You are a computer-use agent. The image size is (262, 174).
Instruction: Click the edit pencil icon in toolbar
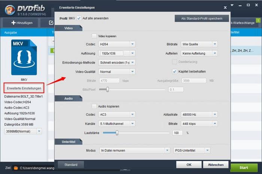51,23
